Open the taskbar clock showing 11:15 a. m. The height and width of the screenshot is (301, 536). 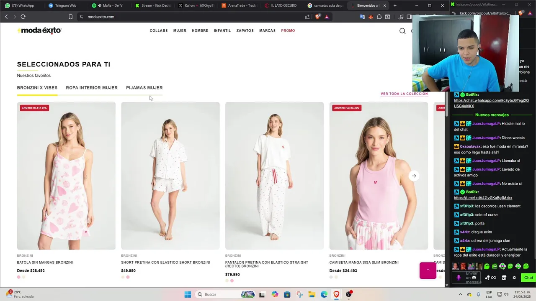click(522, 294)
